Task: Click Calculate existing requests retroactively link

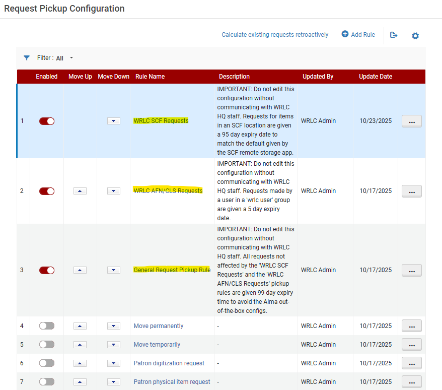Action: tap(275, 35)
